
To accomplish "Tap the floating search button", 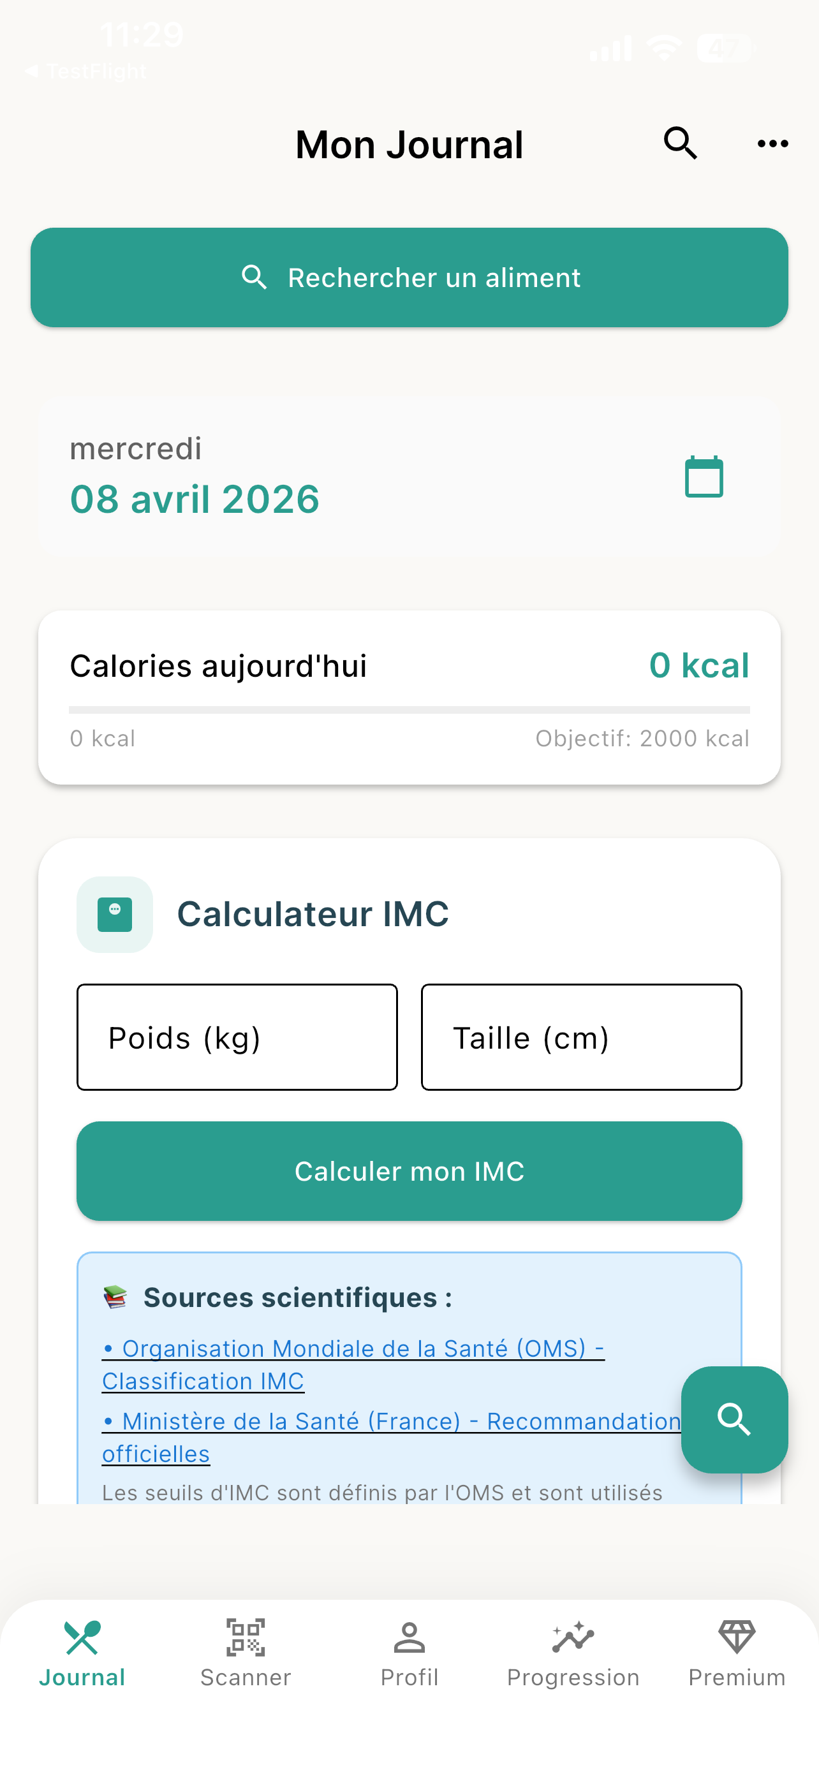I will pyautogui.click(x=734, y=1419).
